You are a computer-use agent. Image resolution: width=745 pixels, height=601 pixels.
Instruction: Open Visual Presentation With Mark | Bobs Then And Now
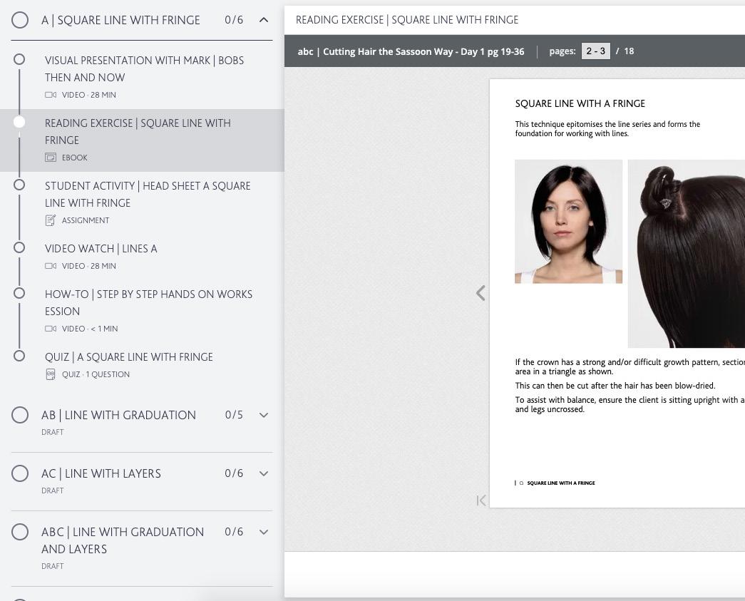pos(145,69)
